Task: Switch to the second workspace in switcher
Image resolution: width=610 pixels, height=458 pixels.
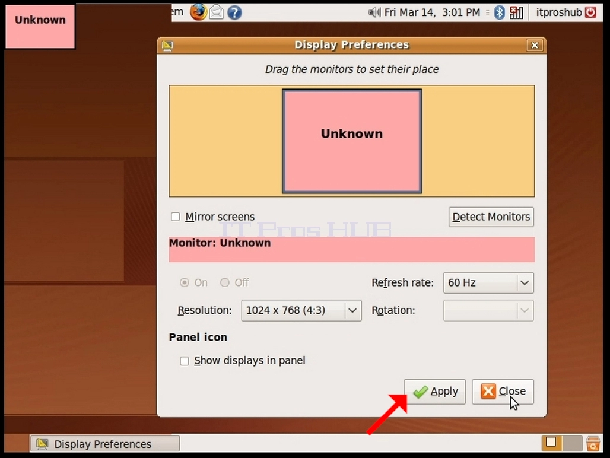Action: (572, 443)
